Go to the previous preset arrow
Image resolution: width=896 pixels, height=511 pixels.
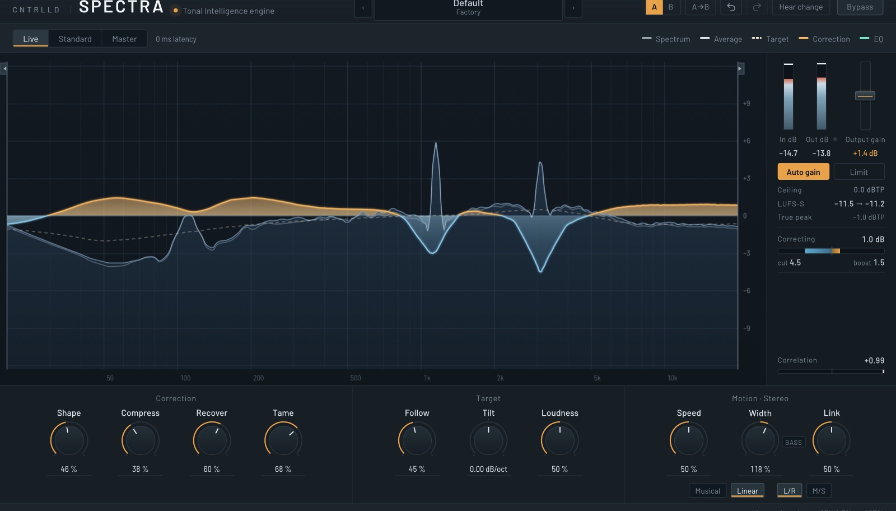coord(363,8)
